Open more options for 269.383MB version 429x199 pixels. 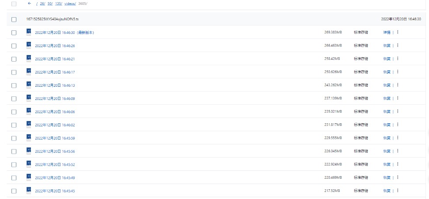(x=398, y=32)
